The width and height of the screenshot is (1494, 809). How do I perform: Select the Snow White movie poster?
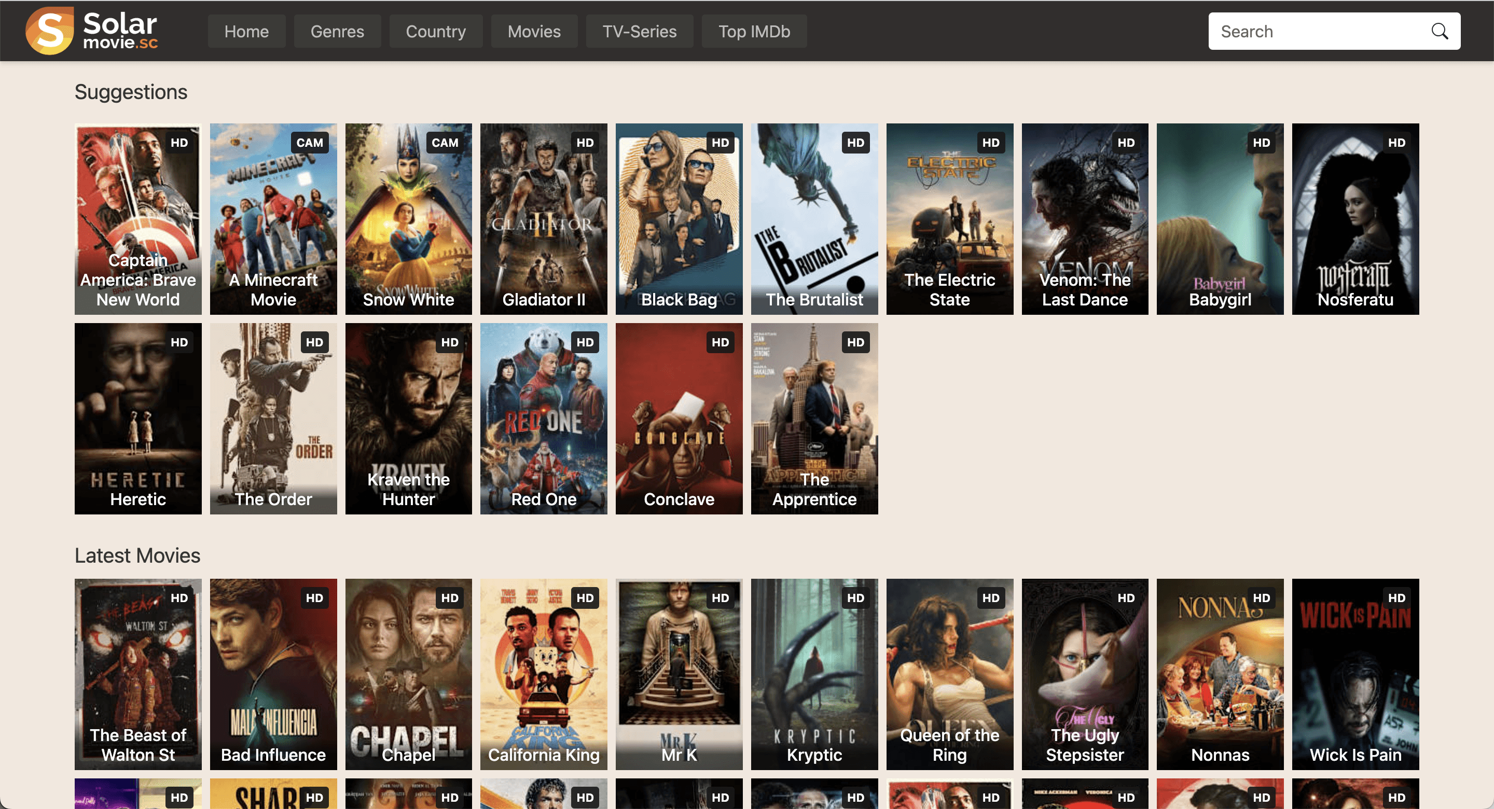pos(409,219)
